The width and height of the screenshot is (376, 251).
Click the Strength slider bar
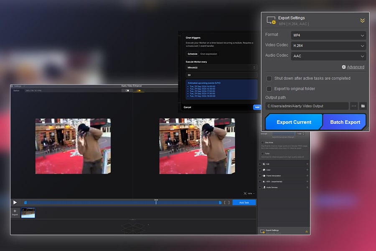[283, 134]
